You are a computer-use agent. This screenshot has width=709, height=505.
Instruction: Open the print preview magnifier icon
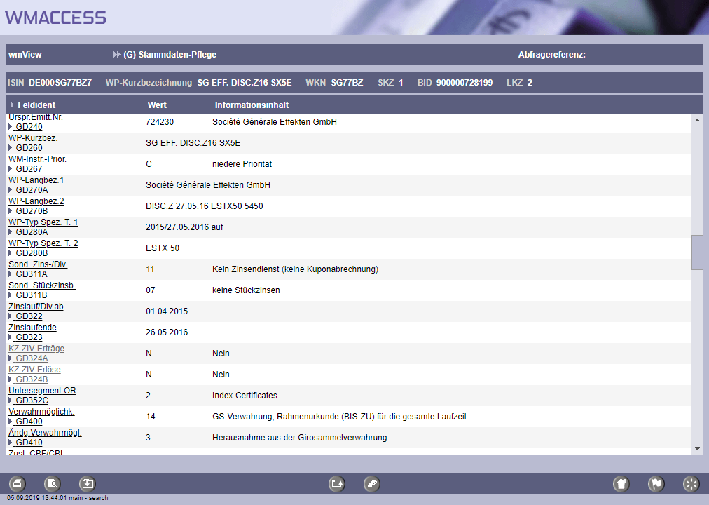tap(53, 483)
